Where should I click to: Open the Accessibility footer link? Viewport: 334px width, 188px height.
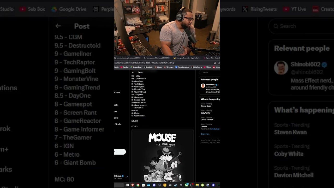204,143
